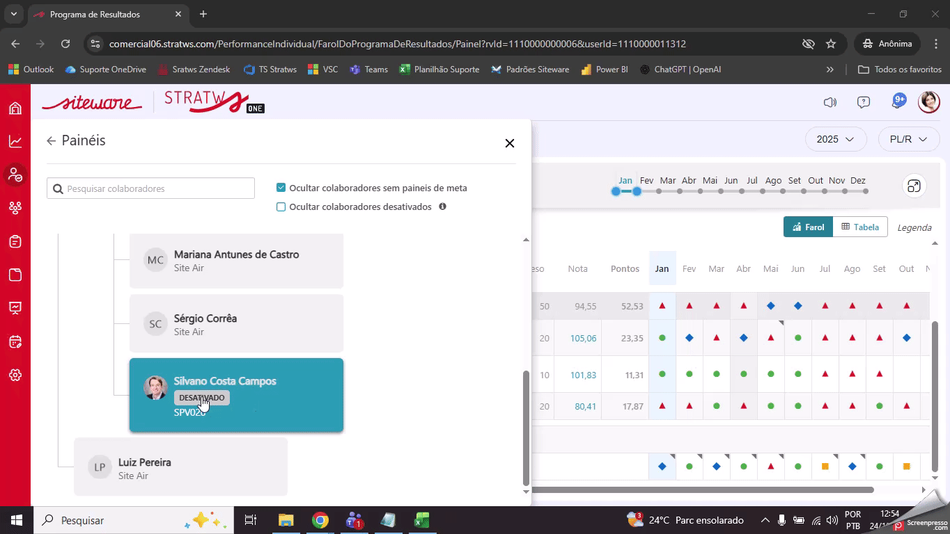The width and height of the screenshot is (950, 534).
Task: Click the megaphone announcements icon
Action: click(x=830, y=102)
